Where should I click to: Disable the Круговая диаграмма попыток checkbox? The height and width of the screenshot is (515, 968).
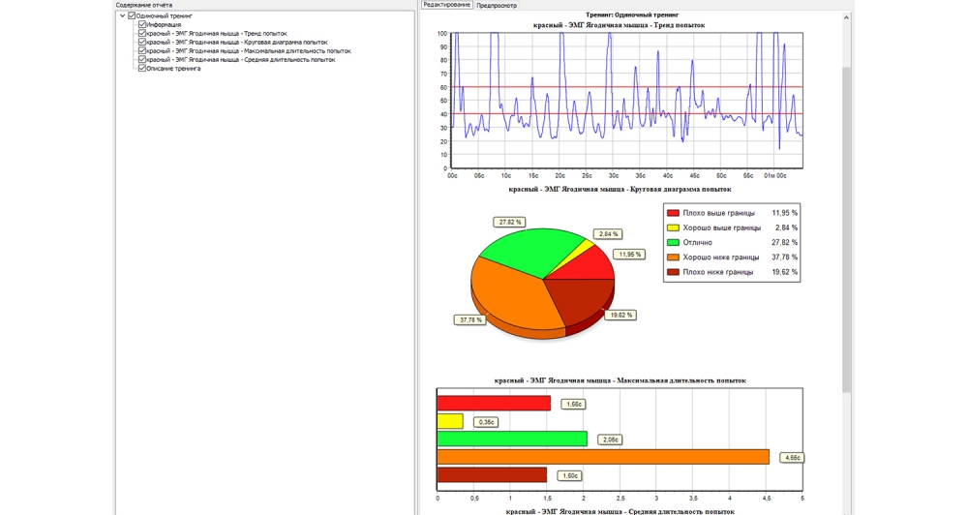click(x=142, y=43)
